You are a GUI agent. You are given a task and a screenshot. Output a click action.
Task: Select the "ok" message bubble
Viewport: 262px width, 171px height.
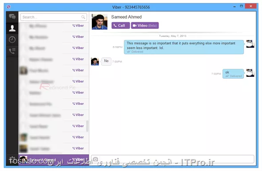(x=233, y=74)
